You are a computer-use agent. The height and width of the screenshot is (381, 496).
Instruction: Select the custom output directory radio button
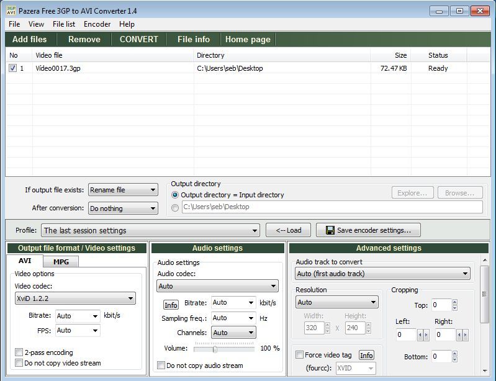click(175, 208)
